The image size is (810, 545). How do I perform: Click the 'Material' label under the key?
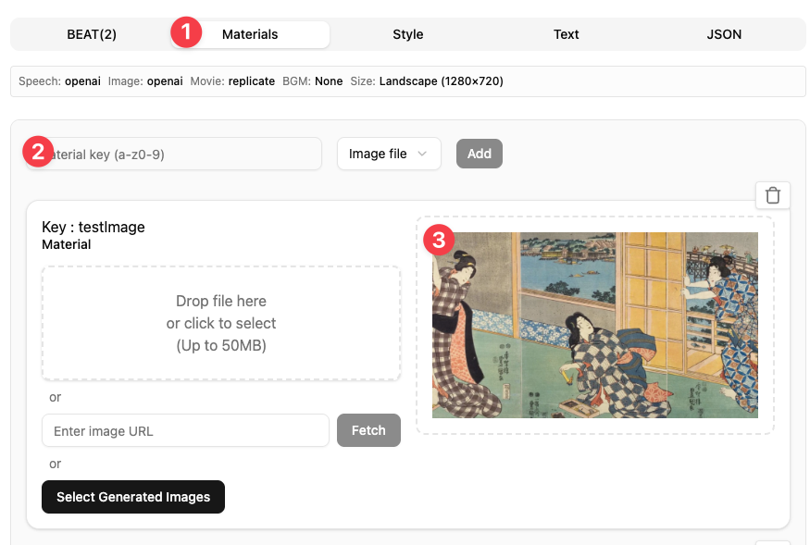click(x=66, y=244)
